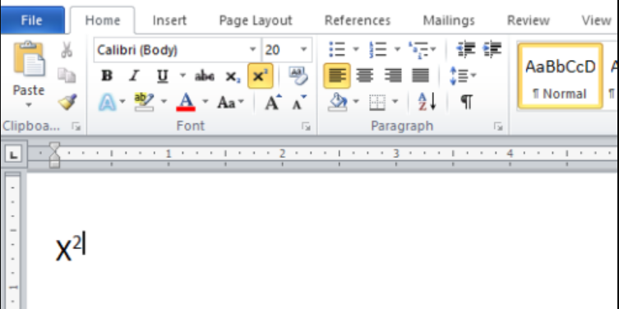Open the Text Effects icon
Screen dimensions: 619x309
(x=107, y=103)
